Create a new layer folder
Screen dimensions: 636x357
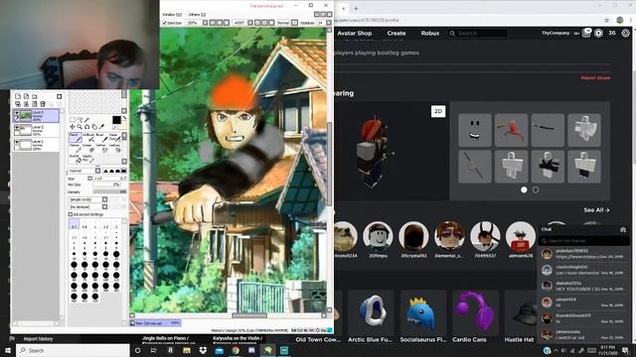tap(35, 96)
